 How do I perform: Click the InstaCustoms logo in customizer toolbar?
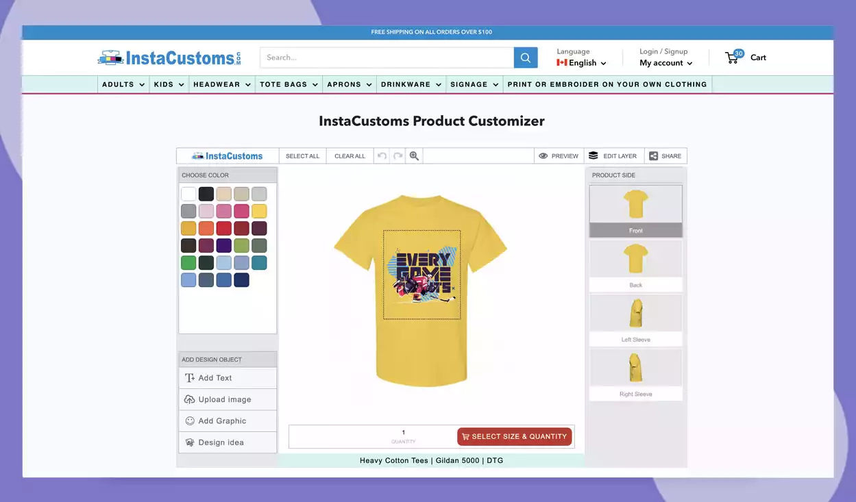[228, 156]
